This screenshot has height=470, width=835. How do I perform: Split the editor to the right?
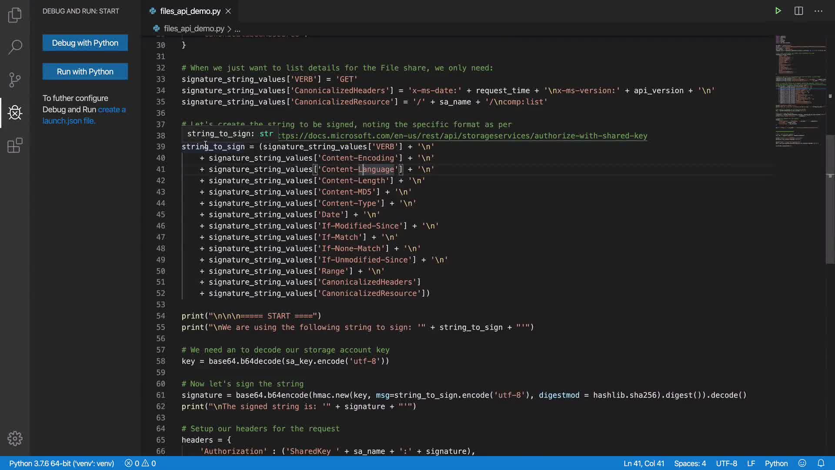point(798,11)
